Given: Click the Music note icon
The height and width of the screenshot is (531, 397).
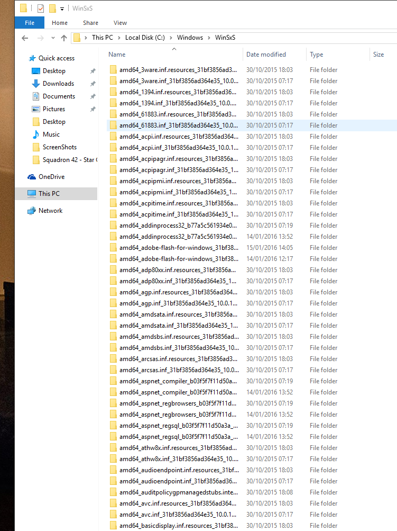Looking at the screenshot, I should point(35,134).
